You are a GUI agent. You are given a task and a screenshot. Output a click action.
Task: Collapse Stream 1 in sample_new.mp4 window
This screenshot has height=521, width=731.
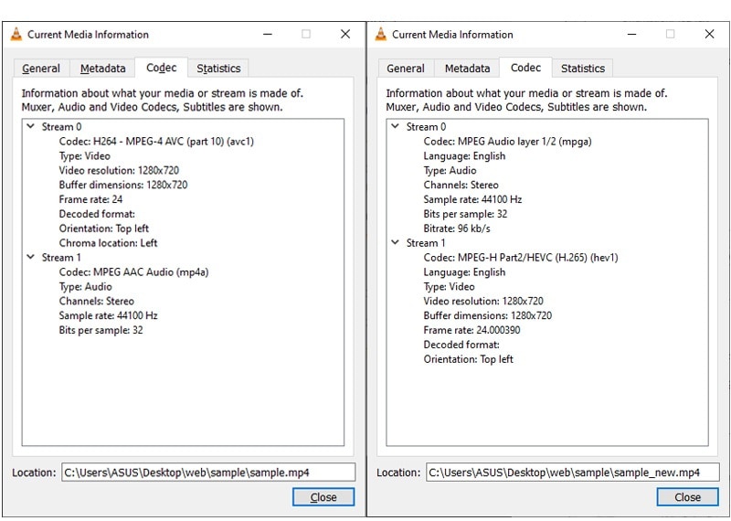396,242
